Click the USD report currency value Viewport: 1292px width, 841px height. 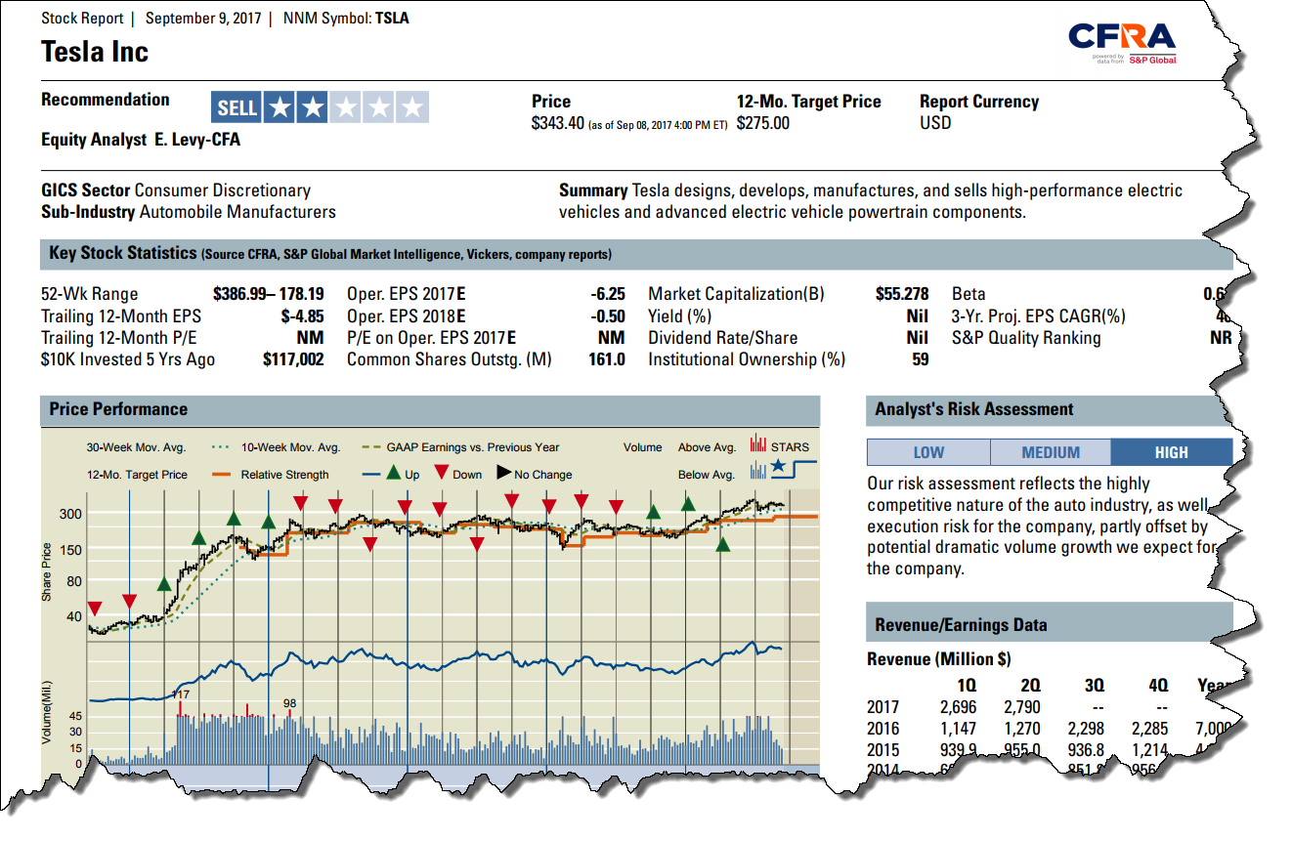coord(935,124)
